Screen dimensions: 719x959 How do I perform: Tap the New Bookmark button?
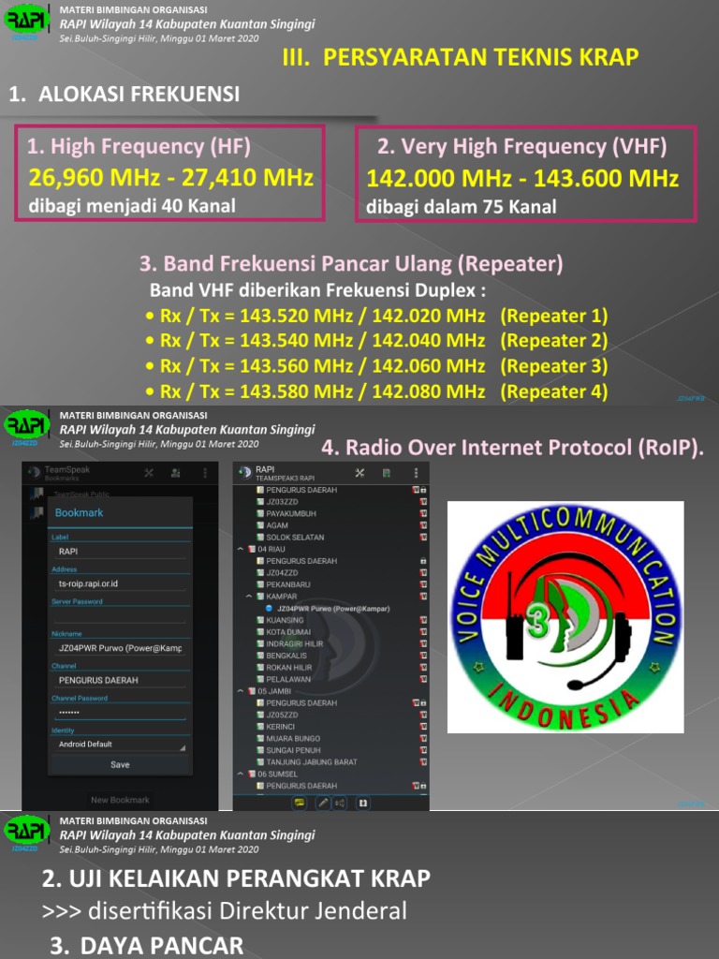click(x=120, y=800)
